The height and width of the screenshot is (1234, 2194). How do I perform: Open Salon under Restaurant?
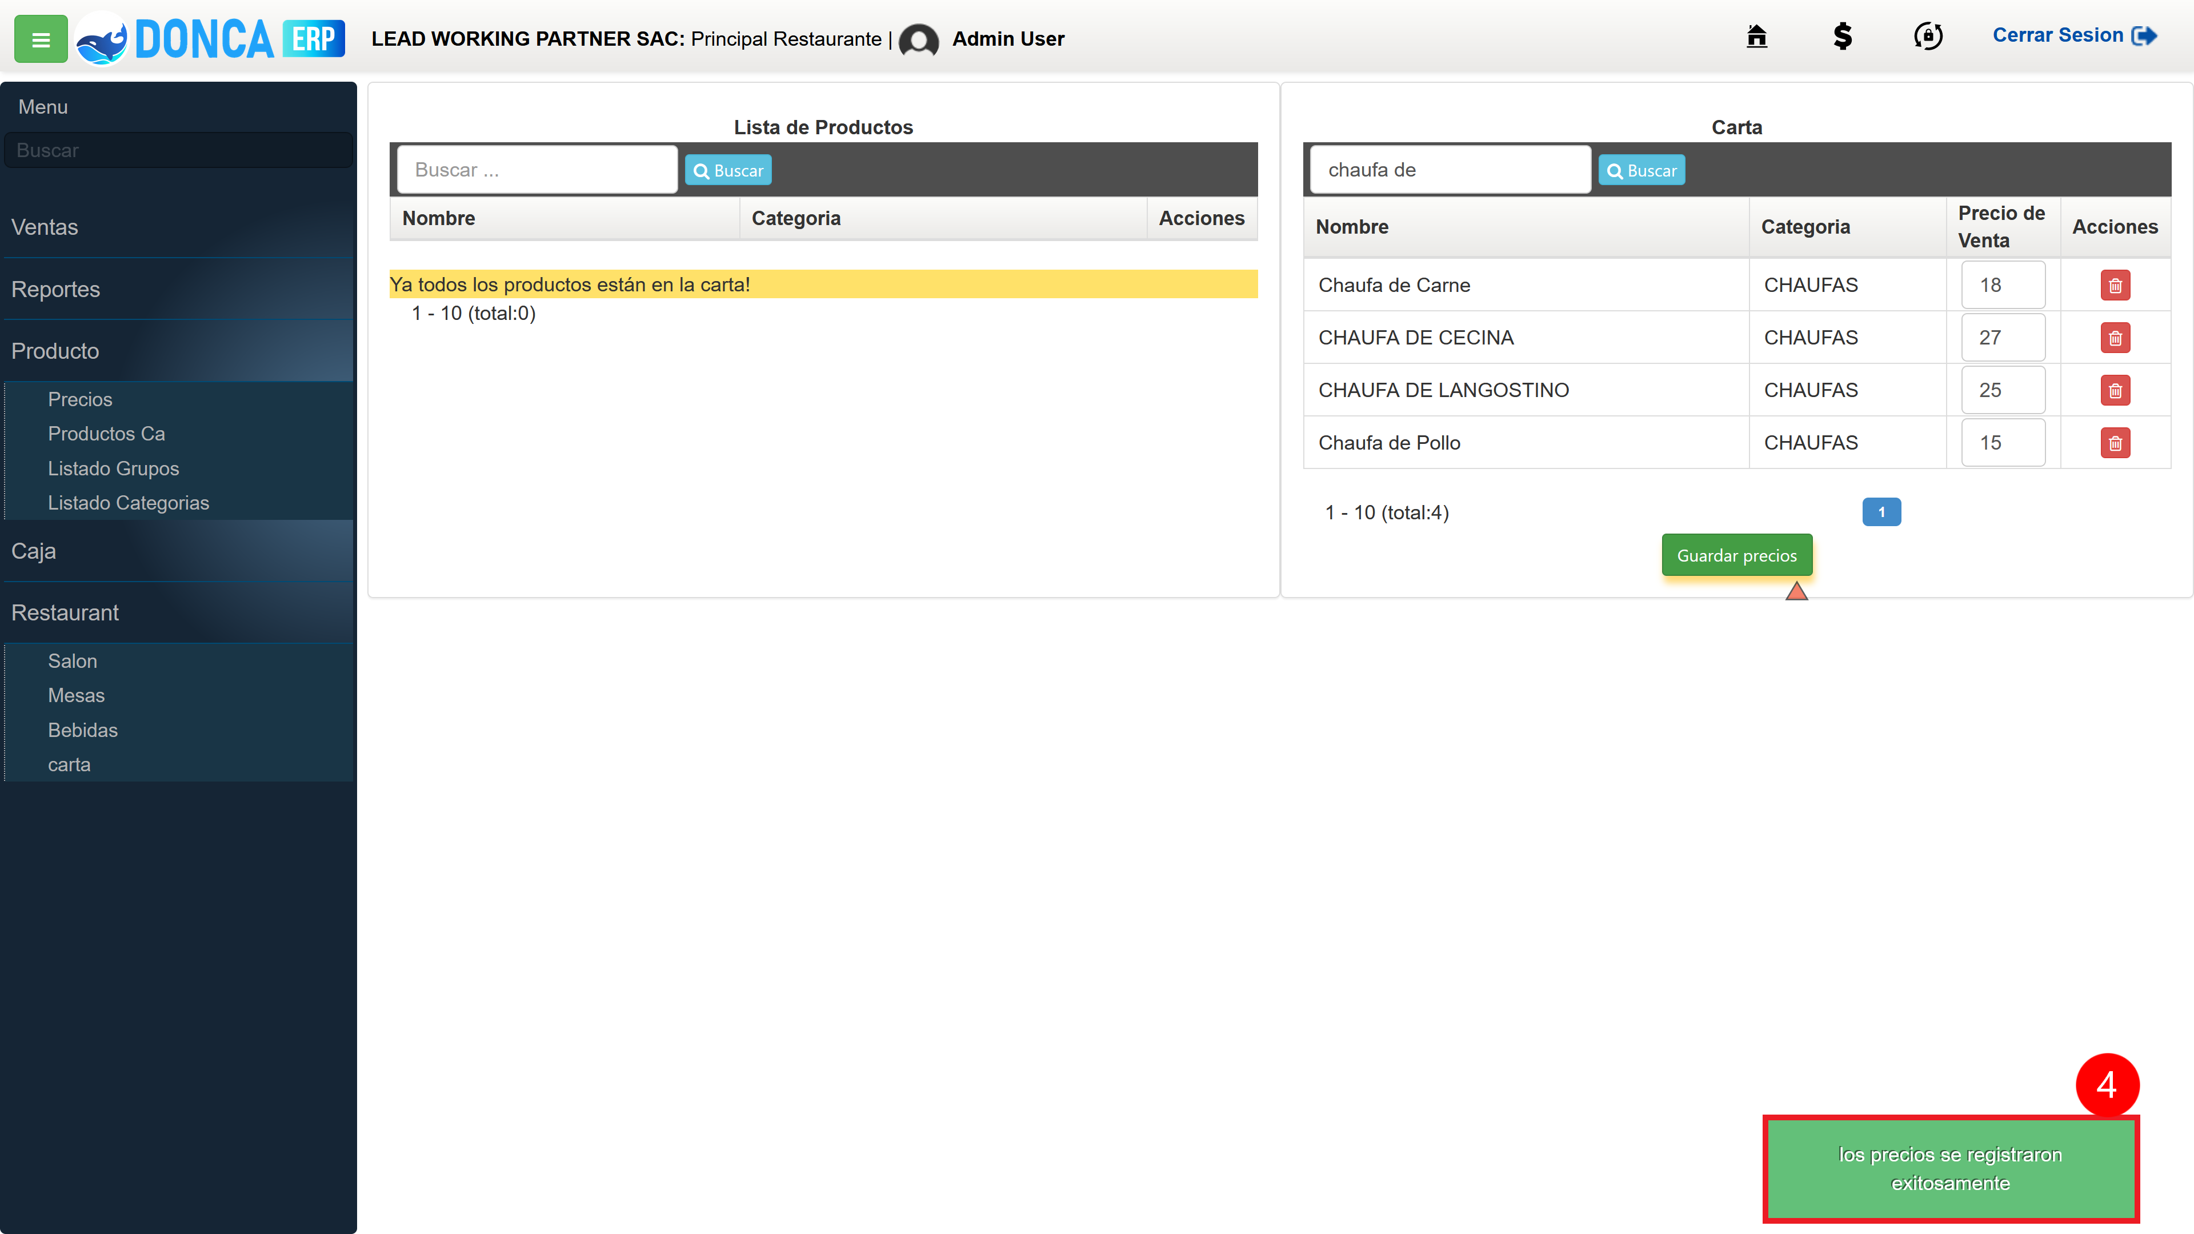coord(73,661)
